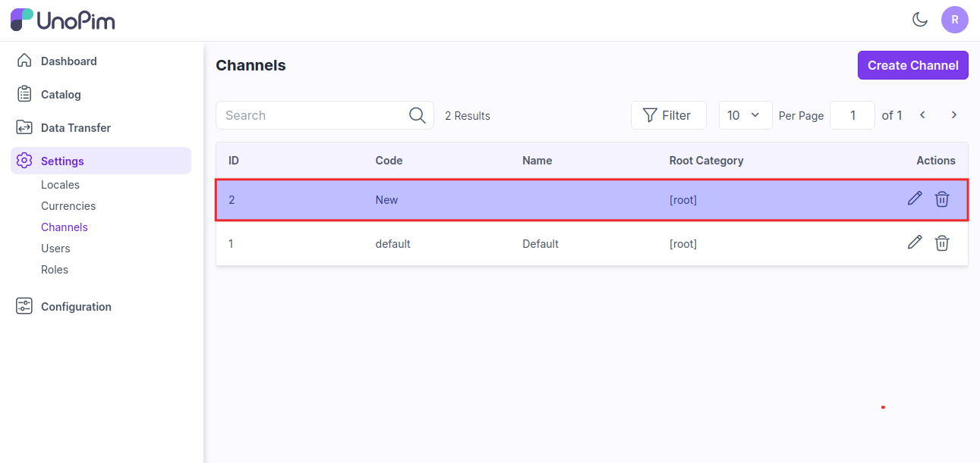This screenshot has width=980, height=463.
Task: Delete the New channel using trash icon
Action: coord(942,199)
